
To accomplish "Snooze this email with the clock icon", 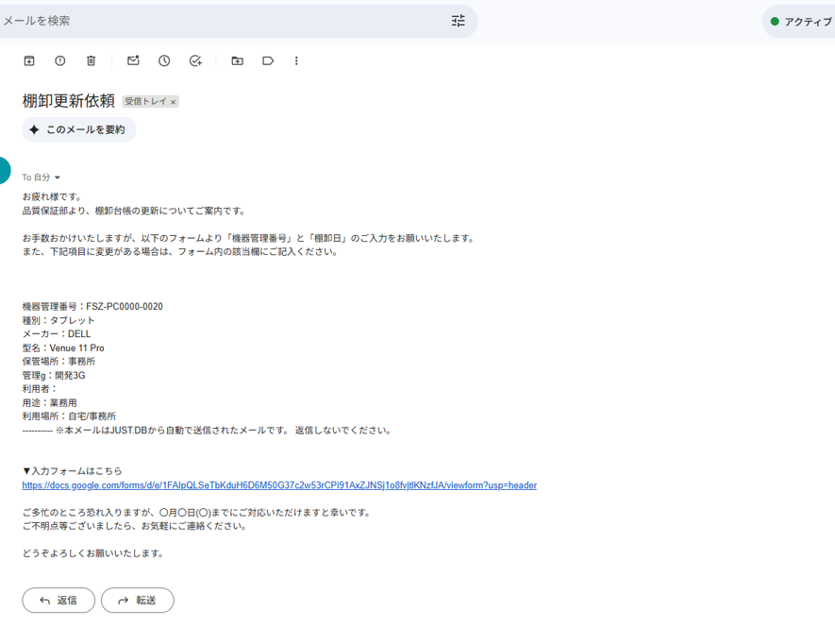I will tap(164, 60).
